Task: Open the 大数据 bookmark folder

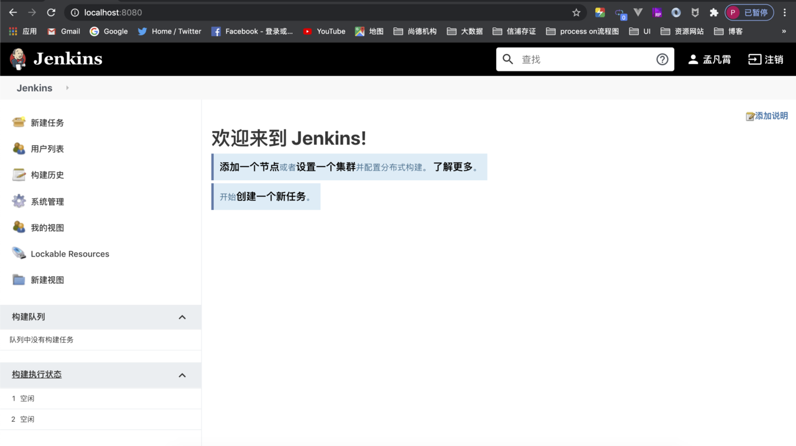Action: 465,31
